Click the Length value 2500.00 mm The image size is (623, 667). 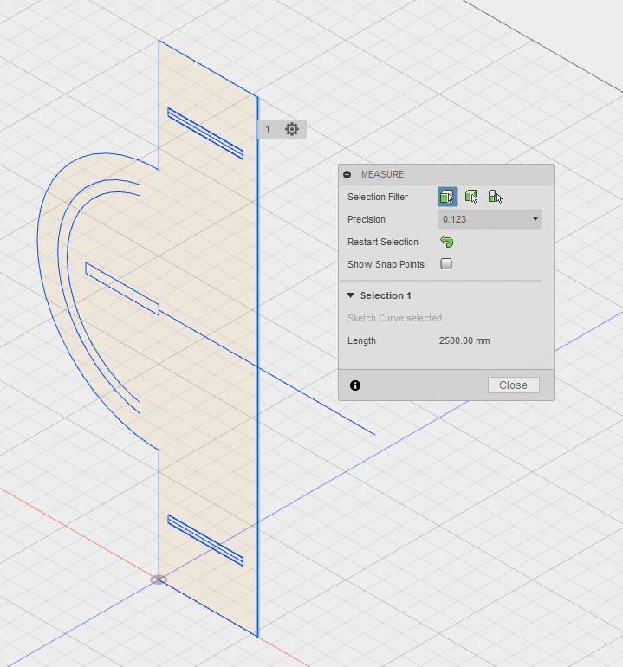(x=464, y=340)
